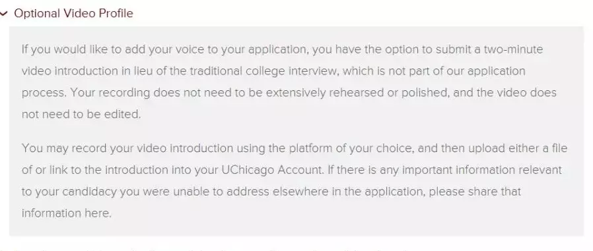Click the words "extensively rehearsed or polished"
This screenshot has height=251, width=593.
pyautogui.click(x=358, y=92)
